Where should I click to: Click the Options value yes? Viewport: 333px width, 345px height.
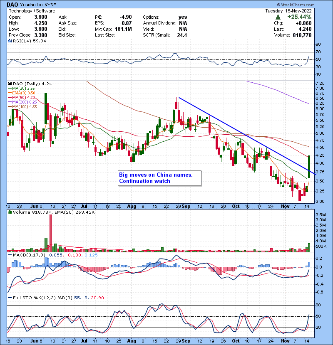[x=183, y=17]
